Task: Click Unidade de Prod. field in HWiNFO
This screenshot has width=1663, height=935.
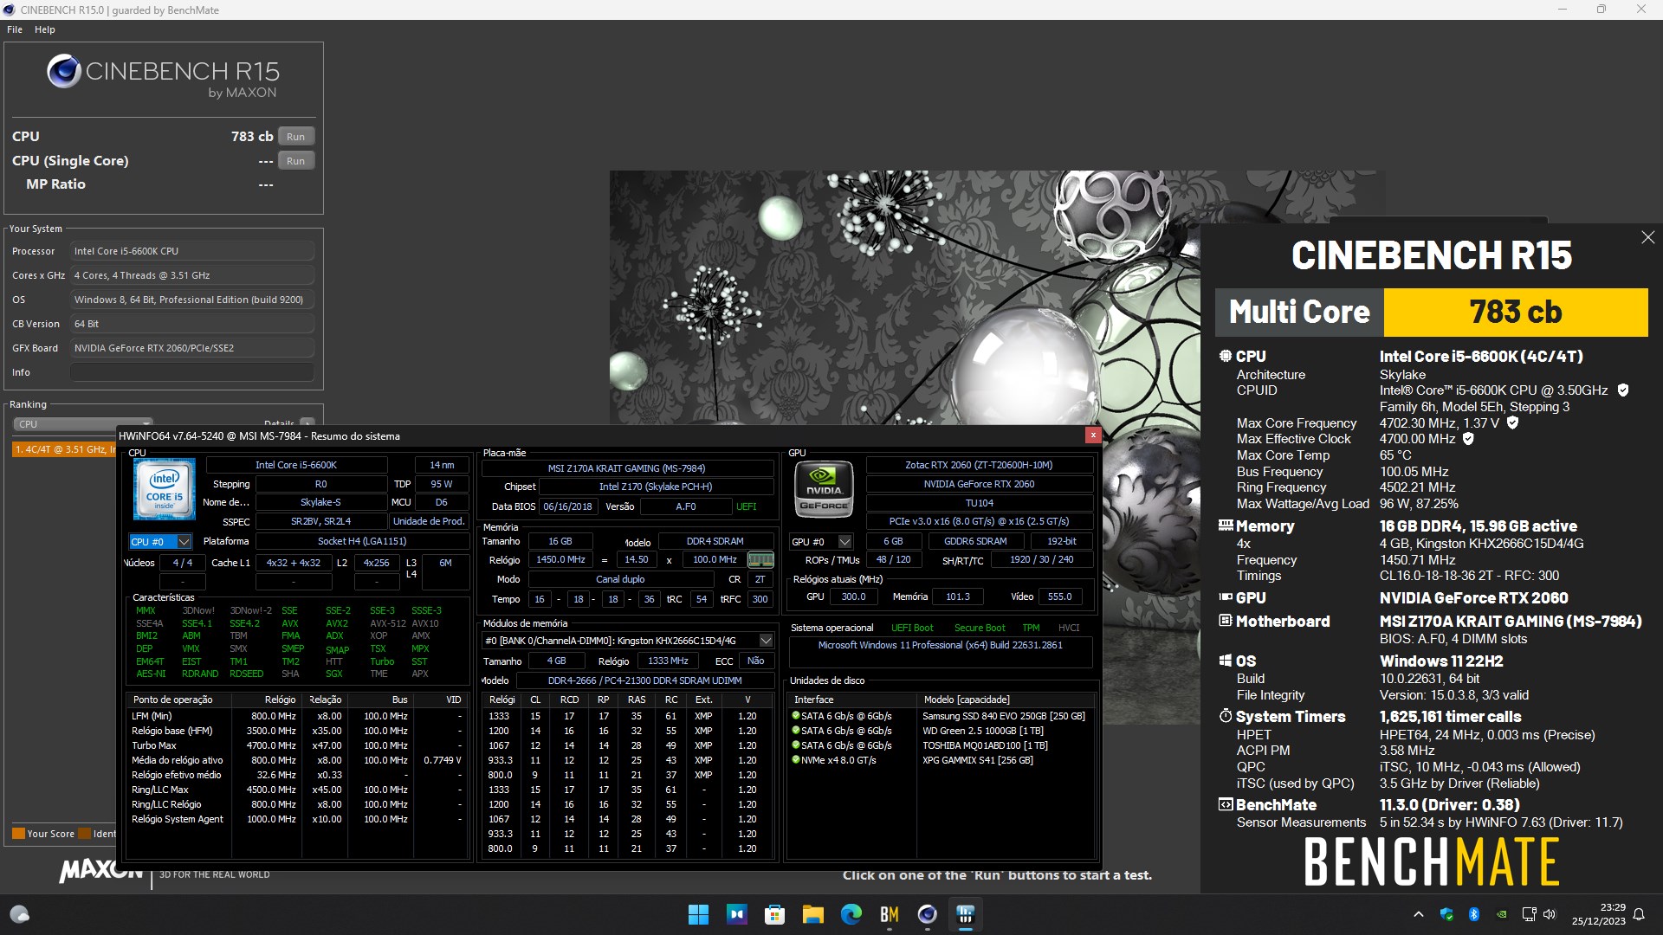Action: pyautogui.click(x=429, y=521)
